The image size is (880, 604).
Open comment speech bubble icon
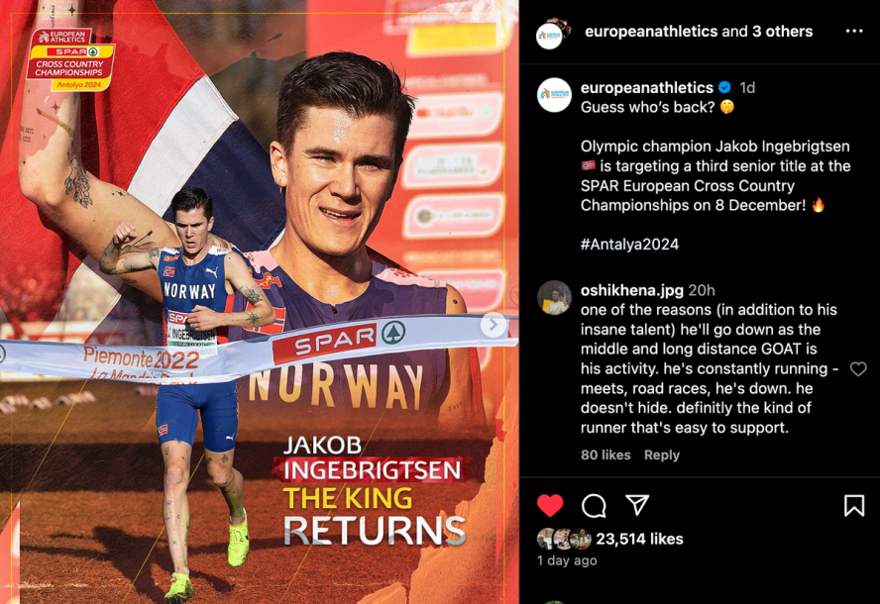594,505
